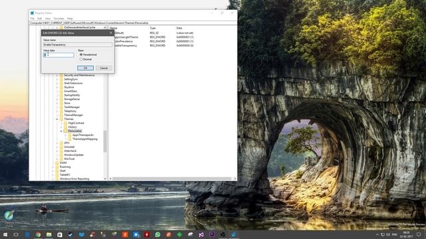Select the Telephony key
The image size is (426, 239).
point(70,111)
